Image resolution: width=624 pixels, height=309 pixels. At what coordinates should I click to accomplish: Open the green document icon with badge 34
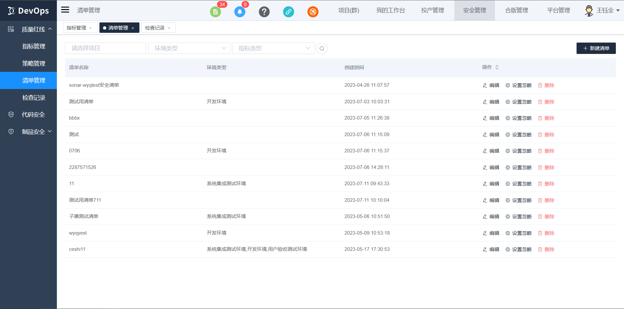(x=215, y=12)
